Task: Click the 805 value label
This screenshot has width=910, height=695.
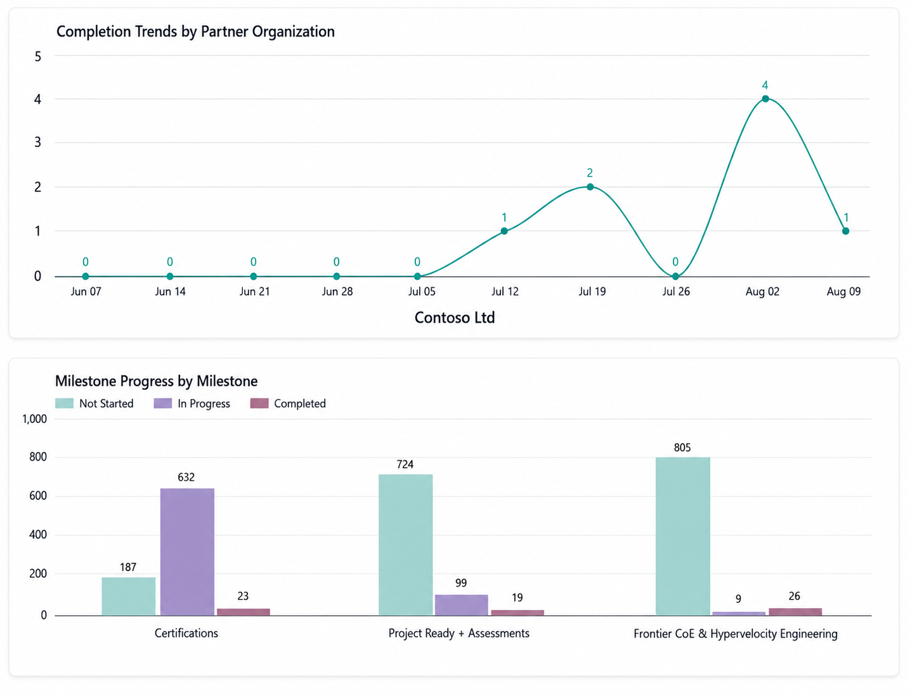Action: tap(682, 448)
